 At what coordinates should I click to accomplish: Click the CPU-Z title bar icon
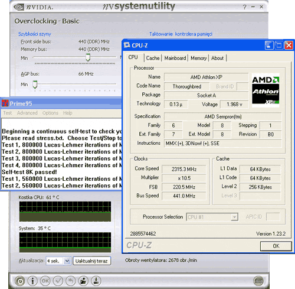click(x=127, y=46)
